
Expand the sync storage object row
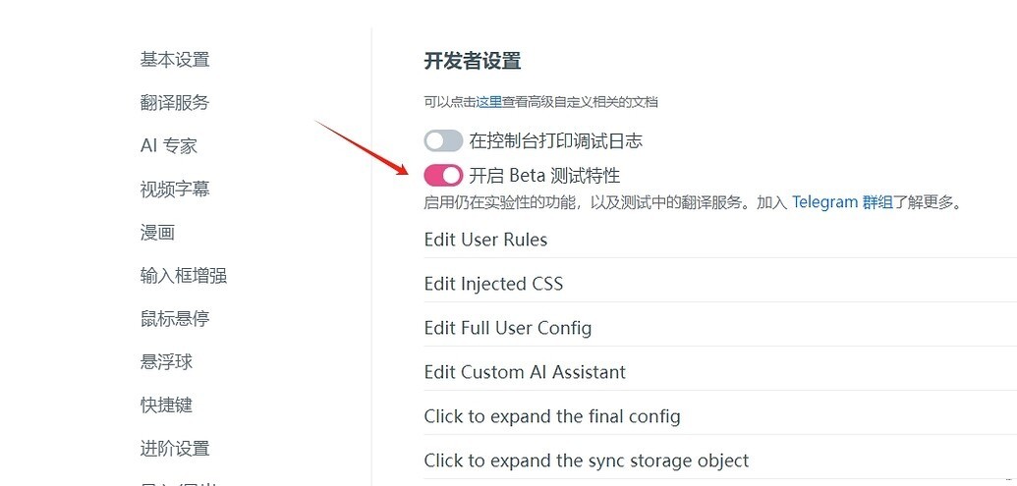click(x=586, y=460)
